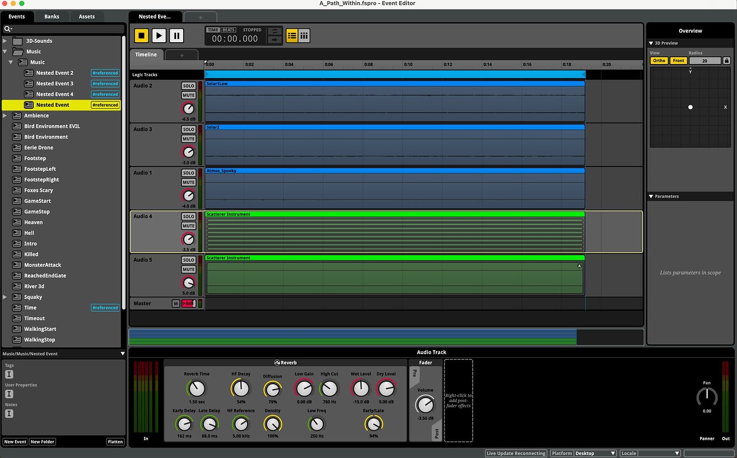The height and width of the screenshot is (458, 737).
Task: Toggle the Ortho view button
Action: 659,61
